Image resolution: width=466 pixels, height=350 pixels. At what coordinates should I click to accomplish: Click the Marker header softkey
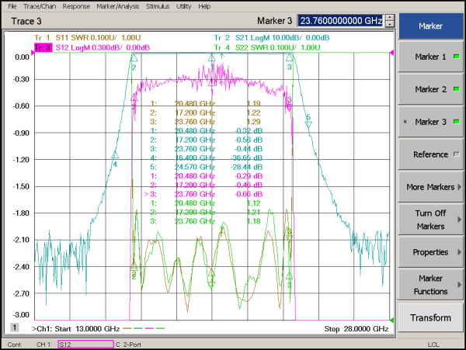(431, 25)
